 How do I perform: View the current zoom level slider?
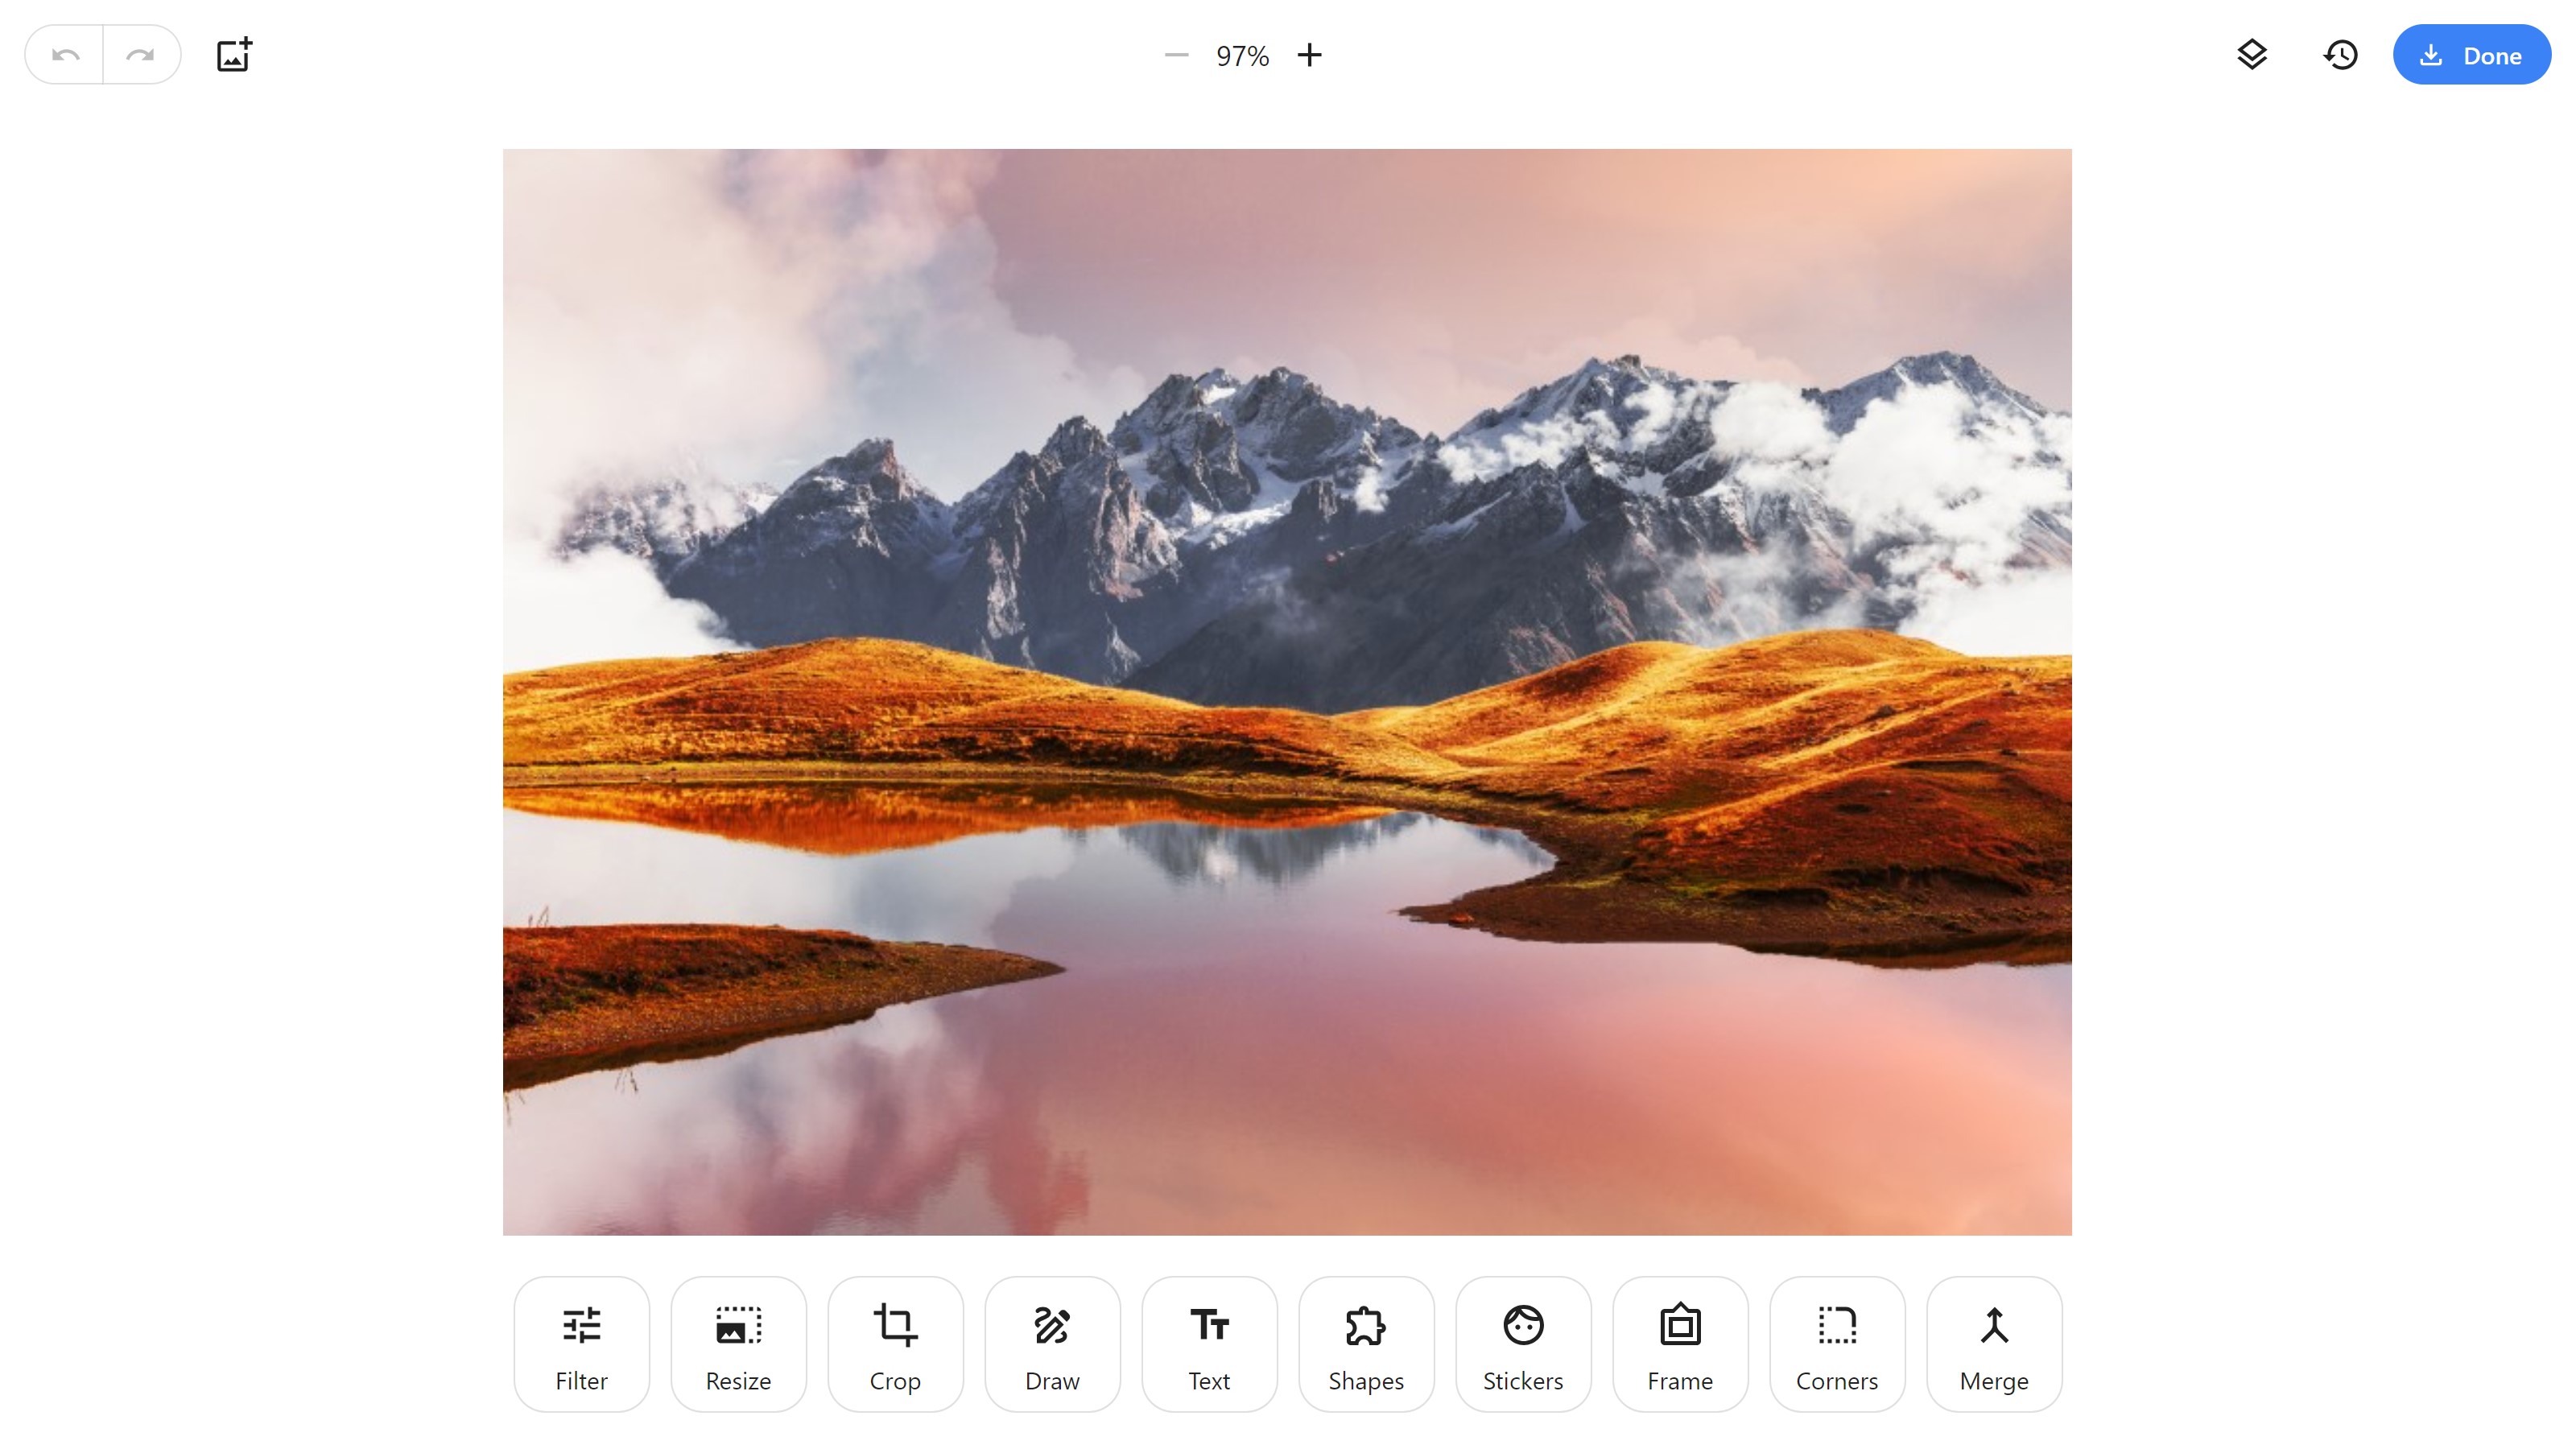click(x=1242, y=55)
